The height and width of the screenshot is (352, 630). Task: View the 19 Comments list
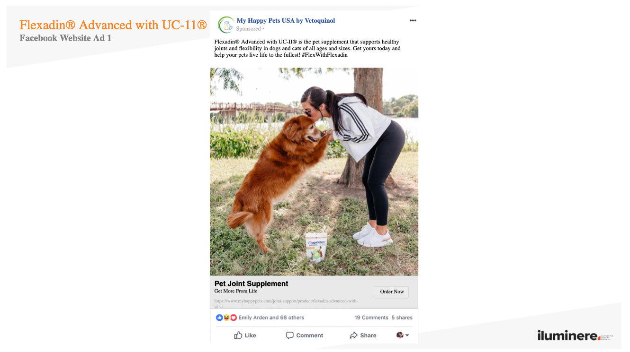371,318
